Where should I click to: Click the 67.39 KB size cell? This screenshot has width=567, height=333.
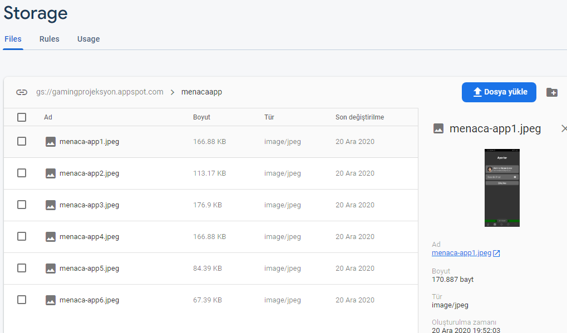(x=208, y=300)
